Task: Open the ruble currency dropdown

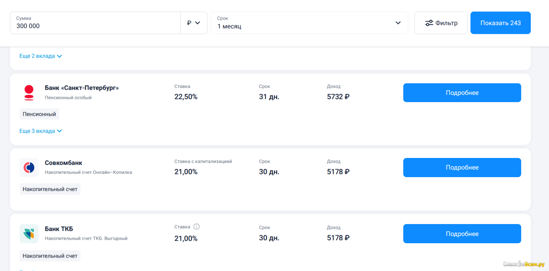Action: 194,23
